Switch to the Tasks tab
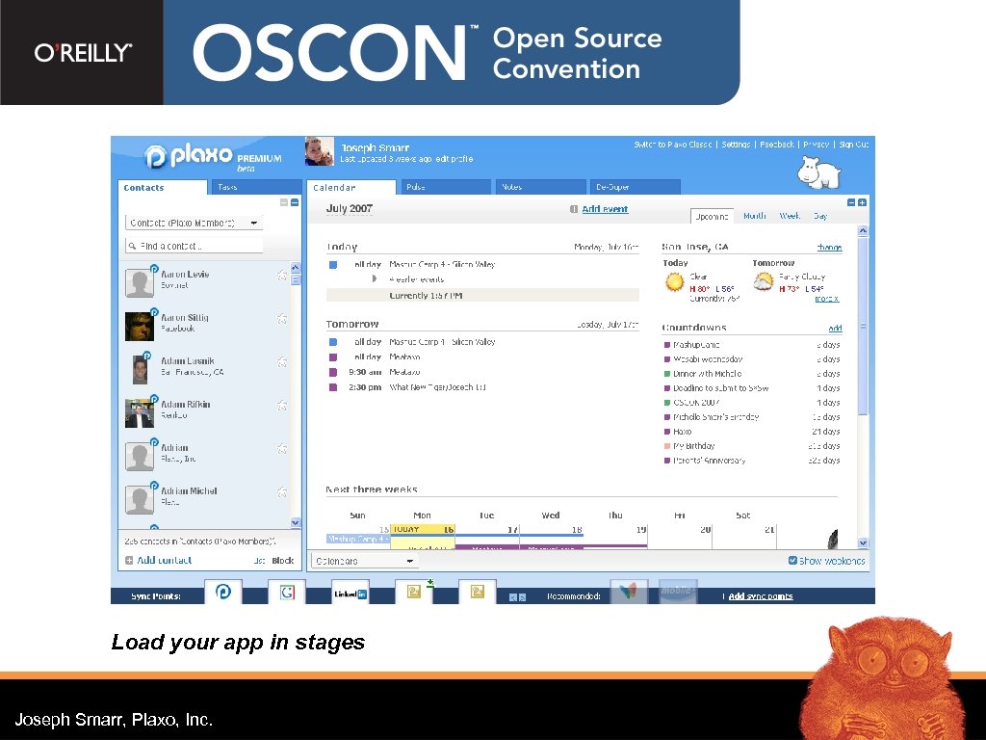 tap(255, 187)
